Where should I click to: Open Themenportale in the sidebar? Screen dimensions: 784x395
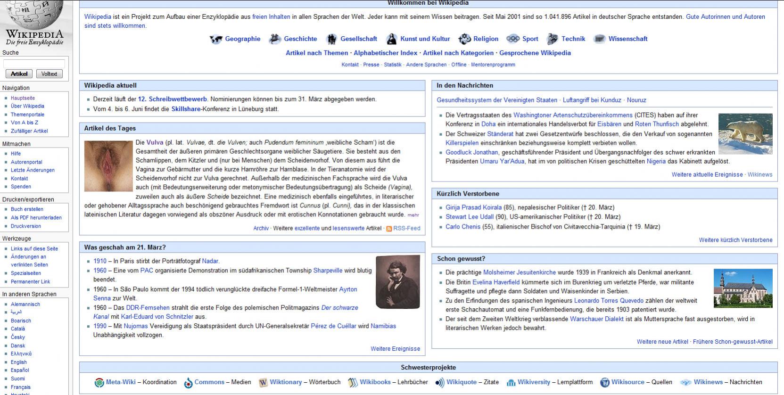coord(27,115)
